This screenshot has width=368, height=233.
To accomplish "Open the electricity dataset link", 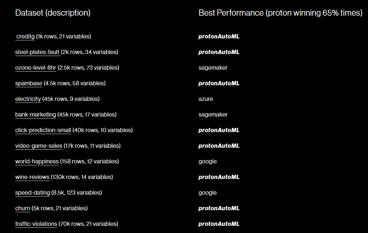I will coord(28,99).
